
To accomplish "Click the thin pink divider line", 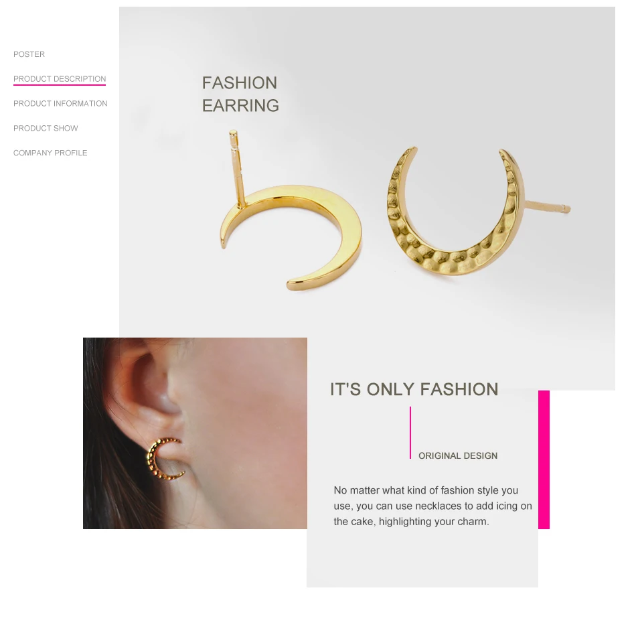I will [x=410, y=433].
